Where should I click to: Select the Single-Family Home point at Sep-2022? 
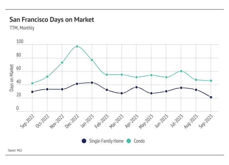[x=32, y=92]
